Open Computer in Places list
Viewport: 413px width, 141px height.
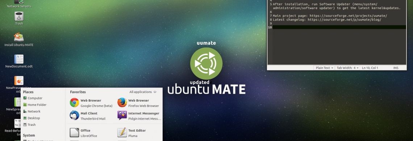[x=33, y=98]
